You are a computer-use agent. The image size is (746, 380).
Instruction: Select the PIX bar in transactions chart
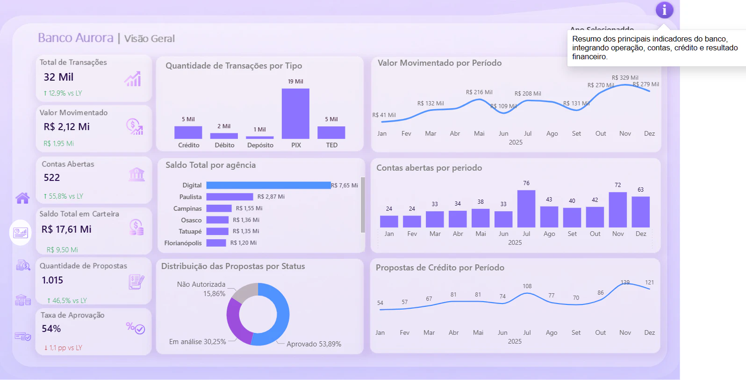tap(295, 114)
